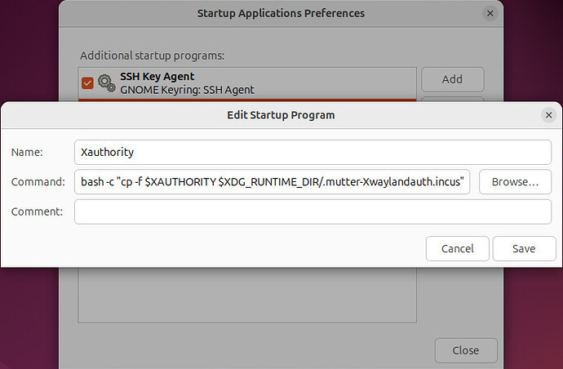Screen dimensions: 563x369
Task: Click into the Command text field
Action: click(x=273, y=182)
